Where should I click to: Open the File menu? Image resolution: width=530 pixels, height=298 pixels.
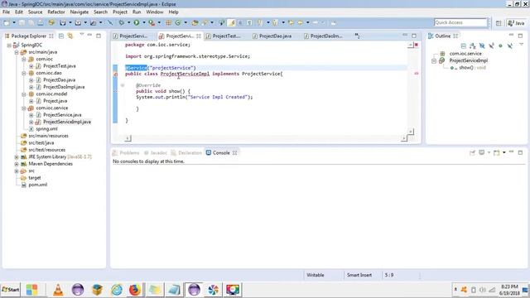pyautogui.click(x=6, y=12)
